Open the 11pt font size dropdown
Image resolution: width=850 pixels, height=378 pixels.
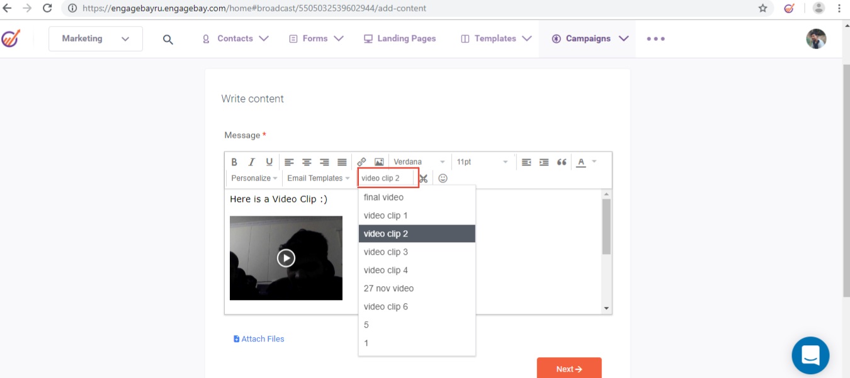coord(482,162)
